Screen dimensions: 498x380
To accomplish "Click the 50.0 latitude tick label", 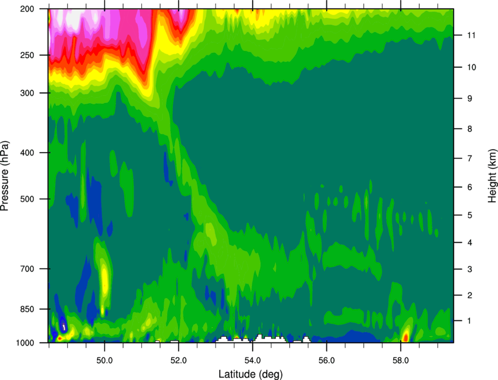I will point(104,361).
